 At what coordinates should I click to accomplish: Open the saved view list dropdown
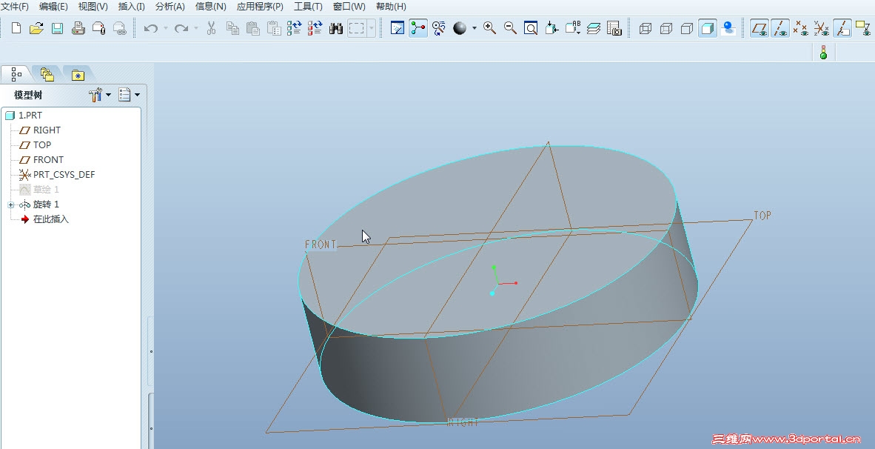573,28
